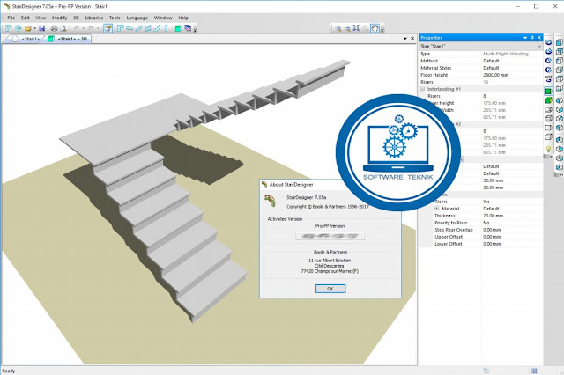Toggle the highlighted Properties panel toolbar icon
This screenshot has height=375, width=564.
click(x=108, y=28)
